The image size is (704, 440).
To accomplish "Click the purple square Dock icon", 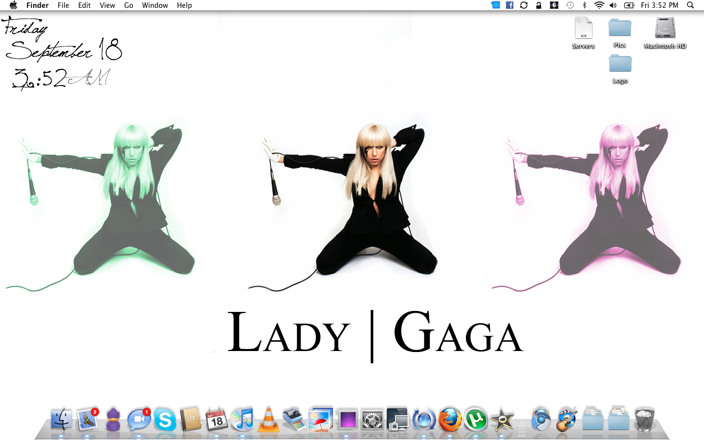I will coord(348,419).
